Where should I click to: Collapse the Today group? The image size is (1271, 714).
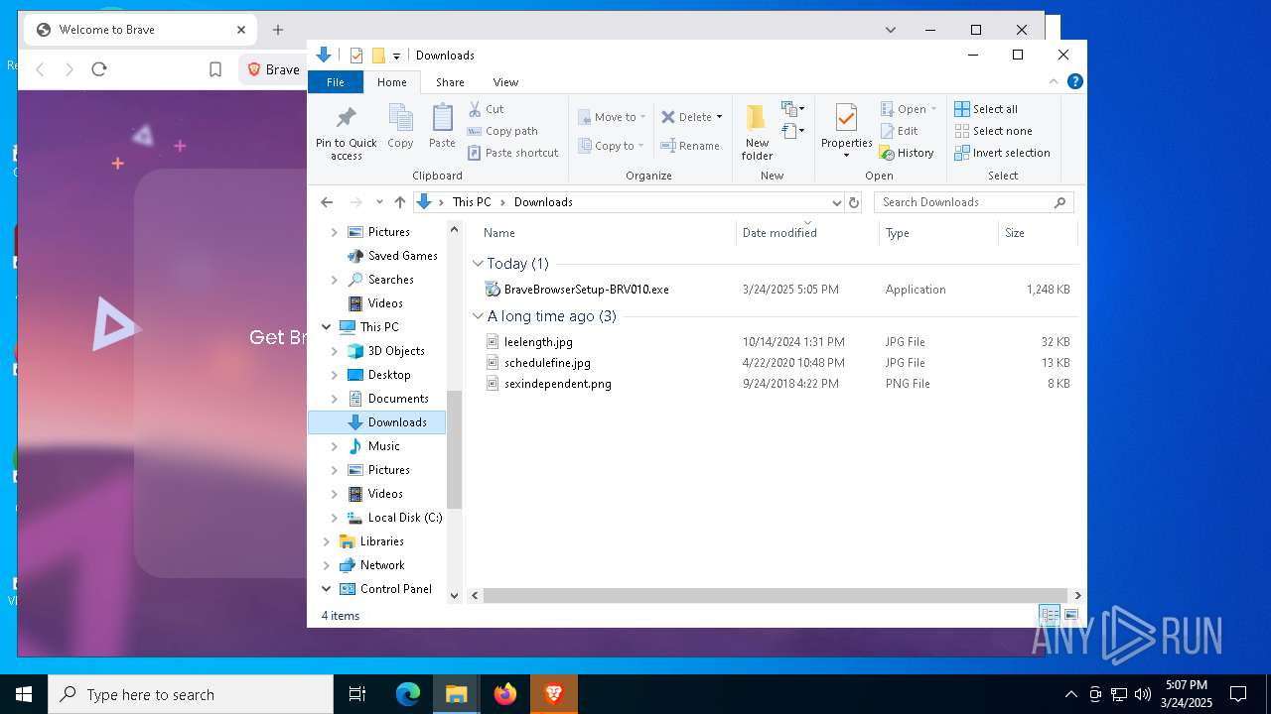[478, 264]
